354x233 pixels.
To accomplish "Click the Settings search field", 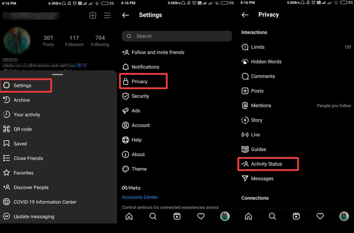I will (177, 36).
